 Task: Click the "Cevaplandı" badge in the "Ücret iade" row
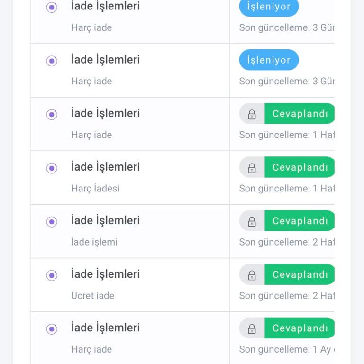tap(300, 274)
